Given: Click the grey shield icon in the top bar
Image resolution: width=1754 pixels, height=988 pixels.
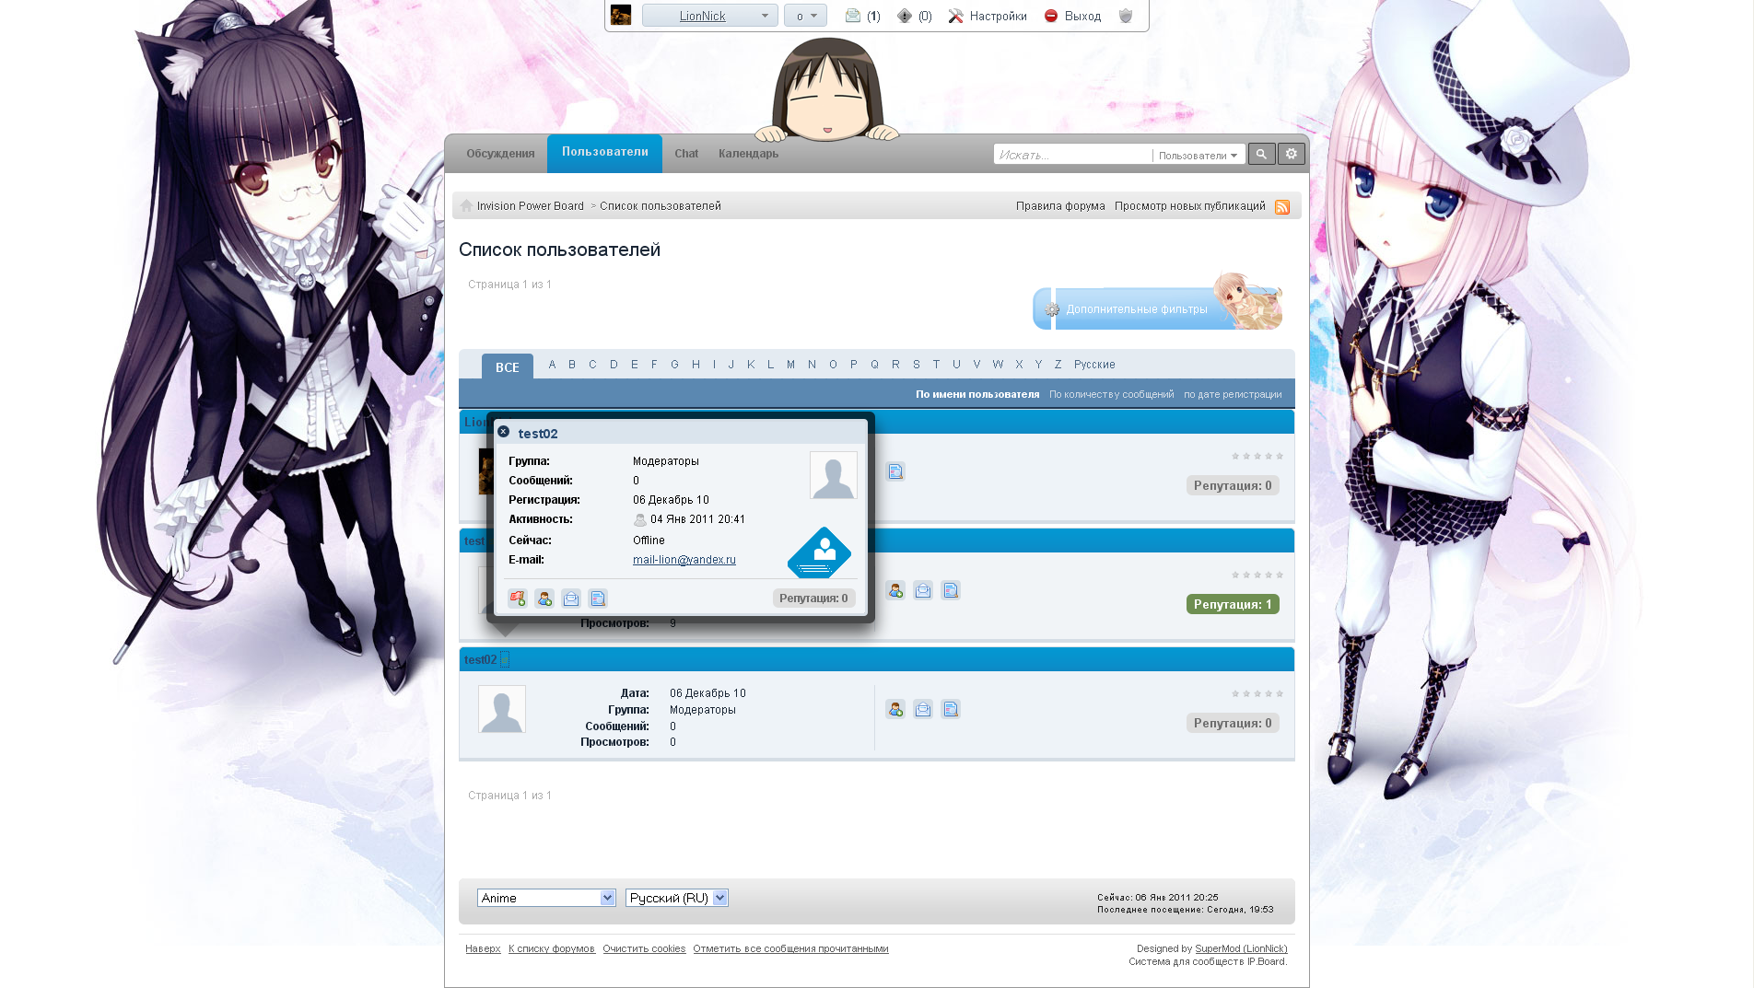Looking at the screenshot, I should tap(1126, 16).
